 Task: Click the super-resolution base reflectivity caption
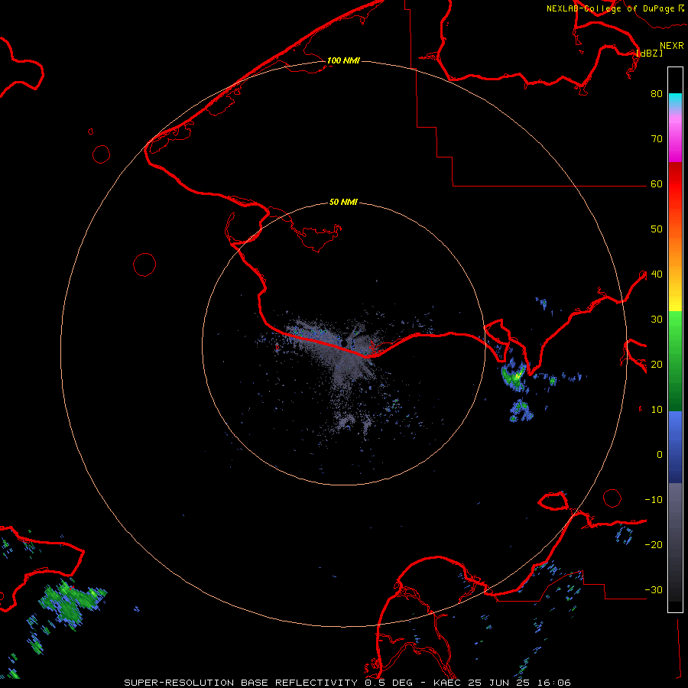(x=347, y=683)
